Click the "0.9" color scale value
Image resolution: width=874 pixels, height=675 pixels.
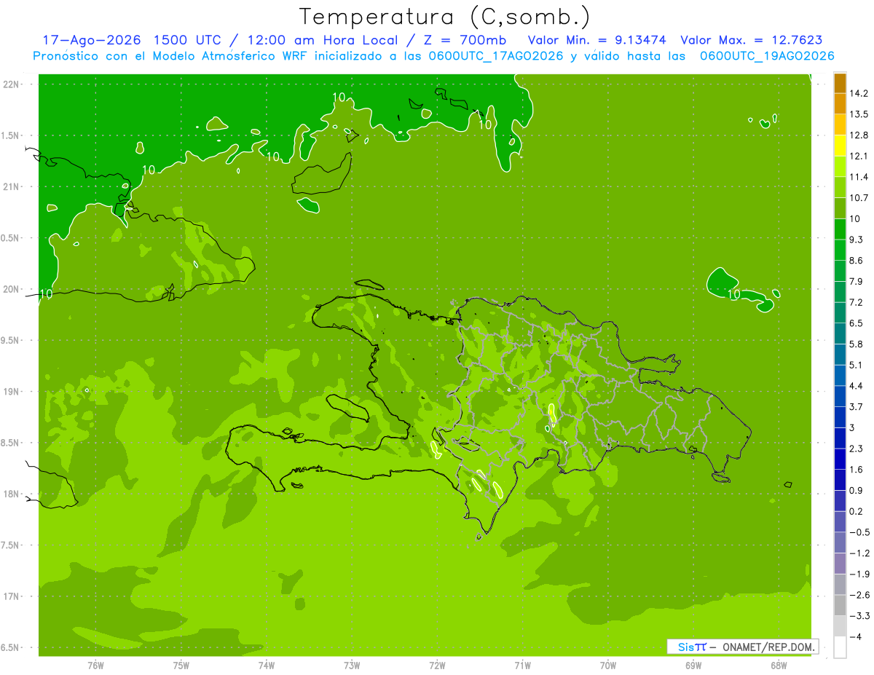coord(856,490)
